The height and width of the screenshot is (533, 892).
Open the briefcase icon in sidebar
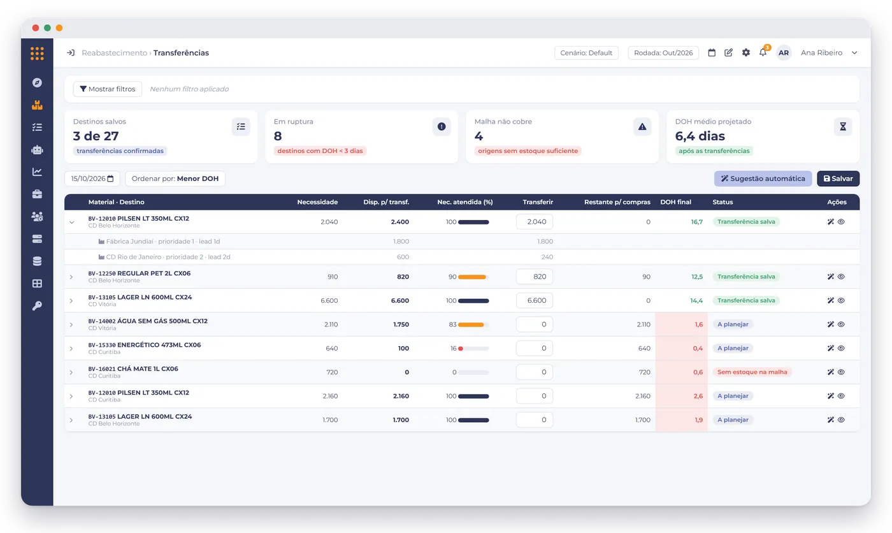pos(37,194)
